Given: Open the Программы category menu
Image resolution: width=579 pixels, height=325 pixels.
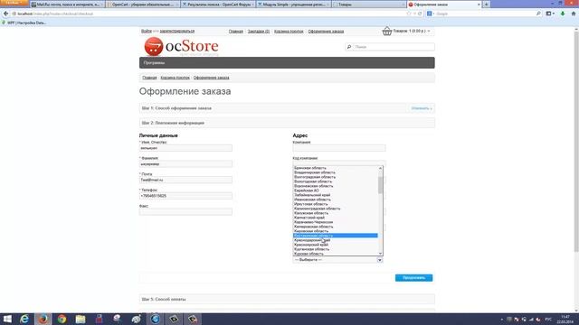Looking at the screenshot, I should (154, 63).
